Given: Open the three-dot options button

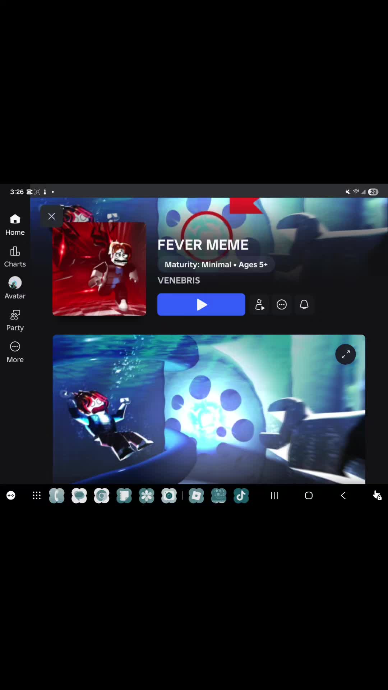Looking at the screenshot, I should (x=282, y=305).
